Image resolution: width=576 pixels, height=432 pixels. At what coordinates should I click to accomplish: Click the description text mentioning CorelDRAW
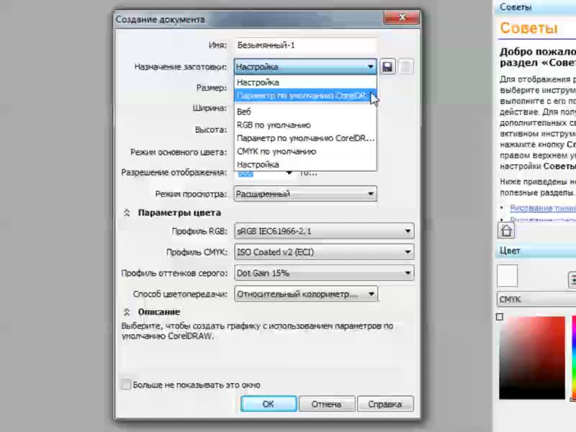tap(257, 331)
